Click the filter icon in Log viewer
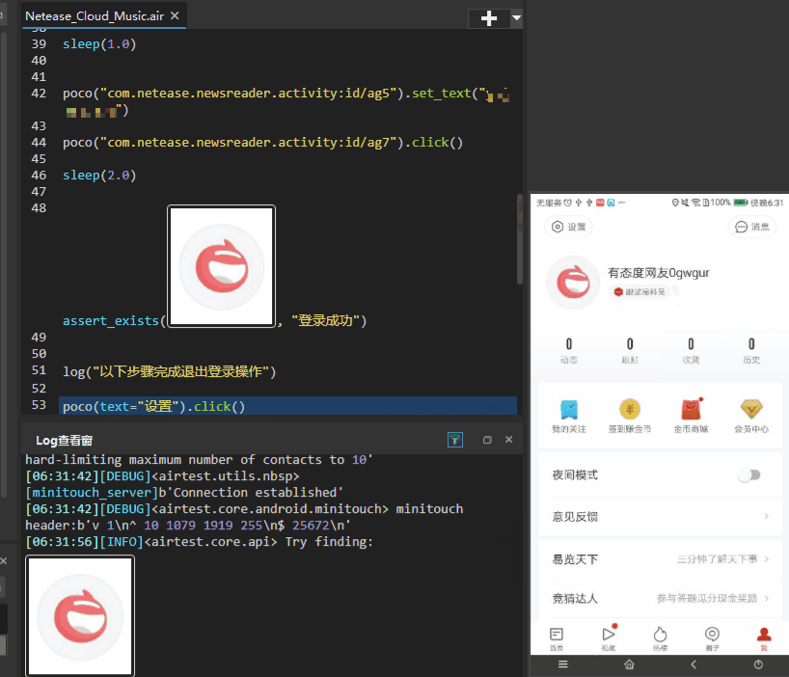Image resolution: width=789 pixels, height=677 pixels. (455, 440)
